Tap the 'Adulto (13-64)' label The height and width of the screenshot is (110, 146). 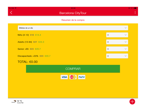click(25, 42)
